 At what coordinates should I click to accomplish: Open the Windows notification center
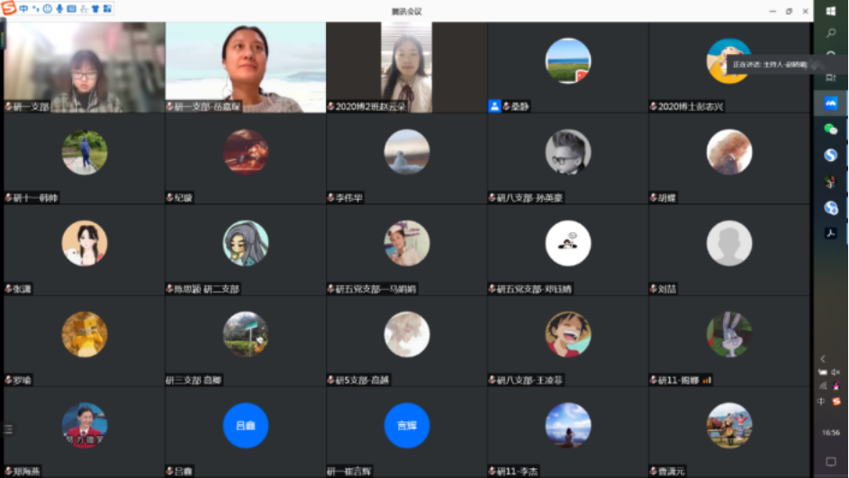(831, 462)
